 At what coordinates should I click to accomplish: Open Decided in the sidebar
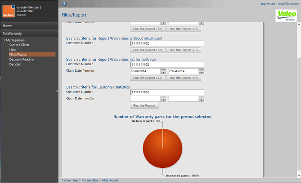point(15,64)
